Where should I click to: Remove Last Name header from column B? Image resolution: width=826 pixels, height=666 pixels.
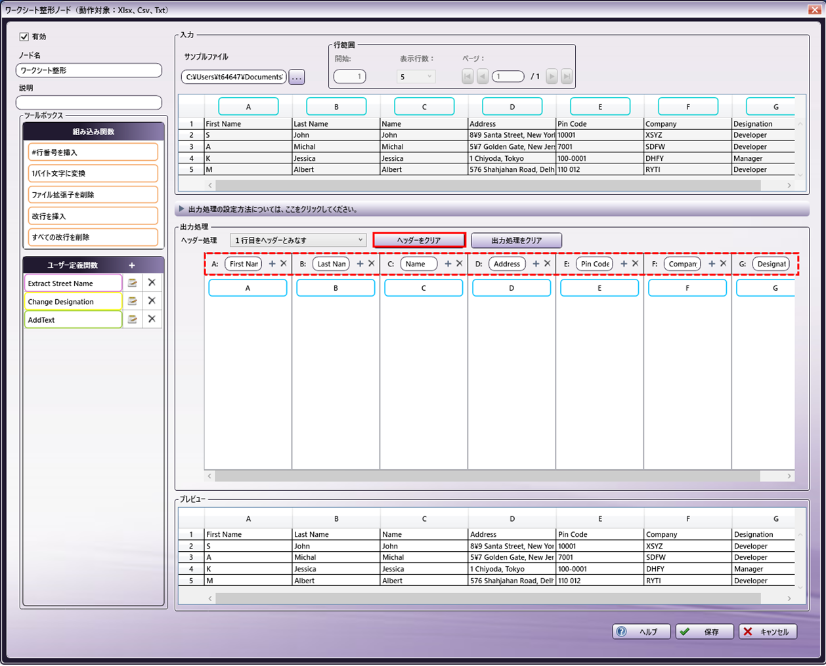pos(372,264)
